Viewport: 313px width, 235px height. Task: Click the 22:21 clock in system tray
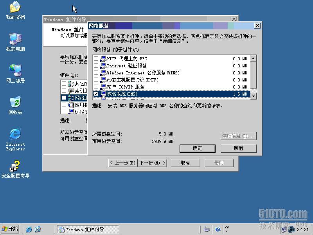pyautogui.click(x=302, y=230)
